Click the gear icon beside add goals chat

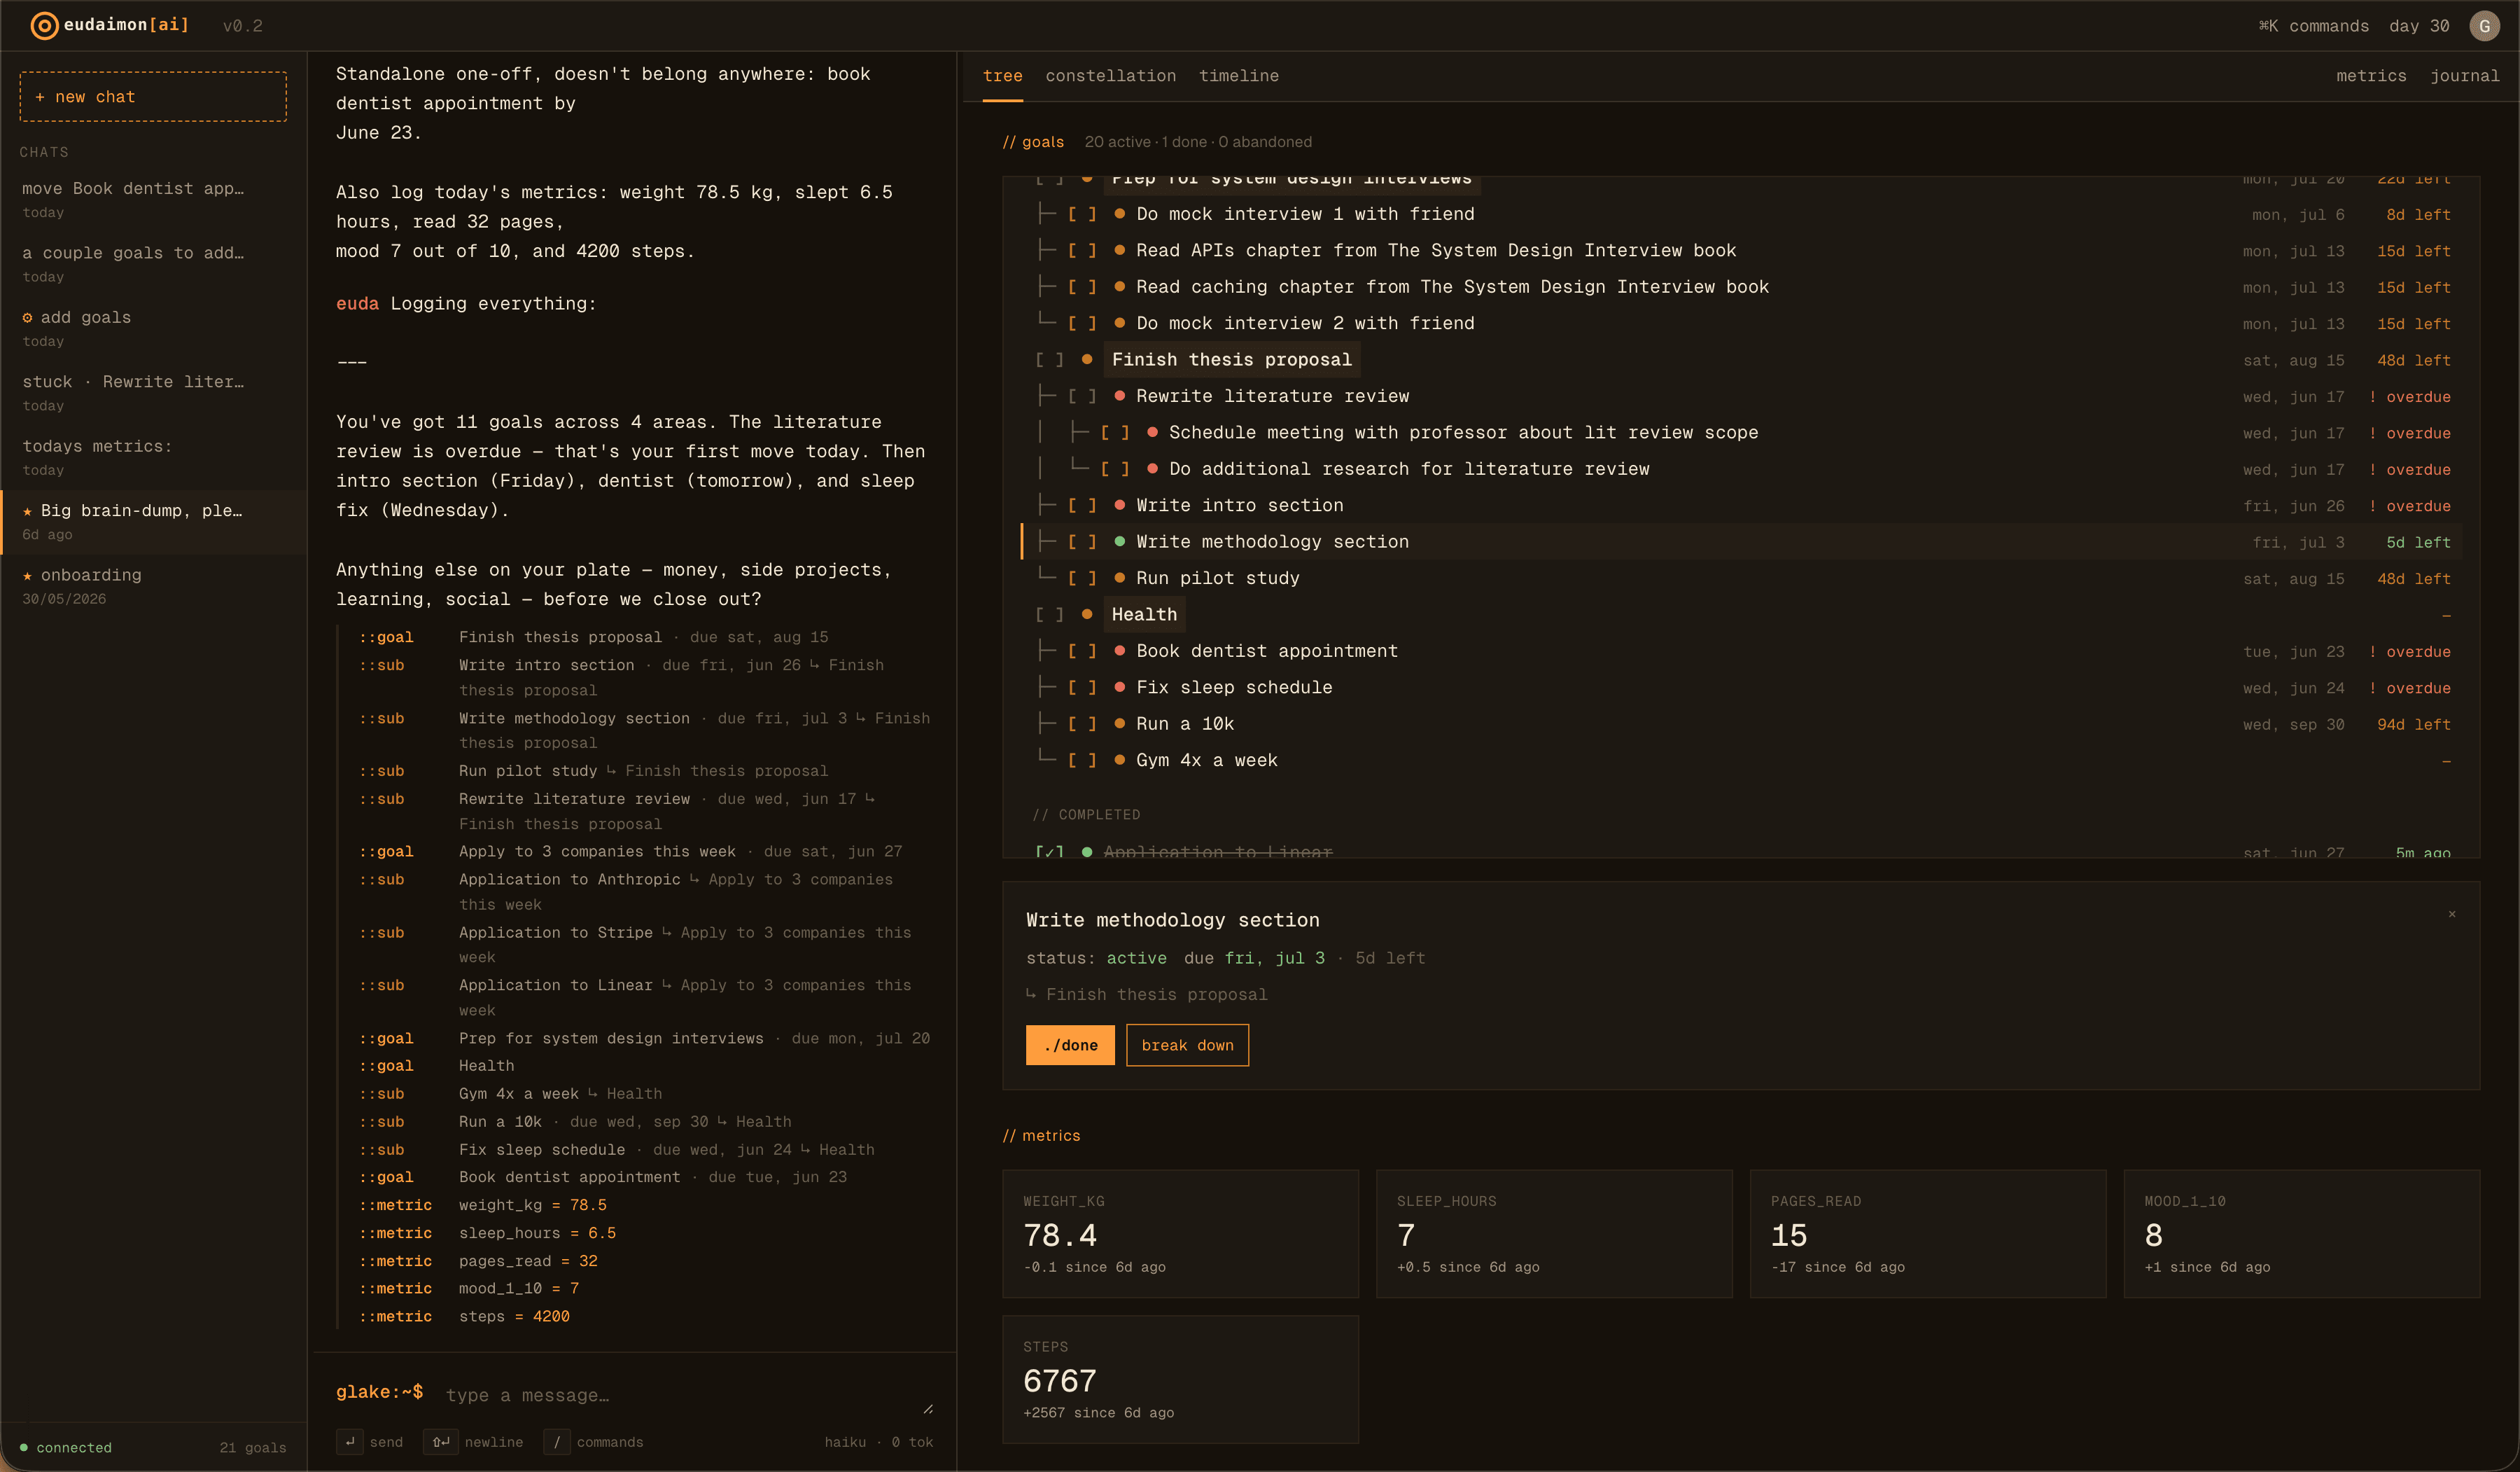point(28,317)
